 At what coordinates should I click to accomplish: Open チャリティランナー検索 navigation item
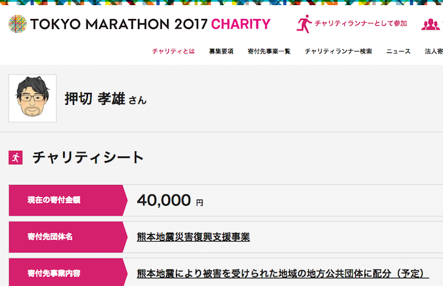click(x=338, y=51)
